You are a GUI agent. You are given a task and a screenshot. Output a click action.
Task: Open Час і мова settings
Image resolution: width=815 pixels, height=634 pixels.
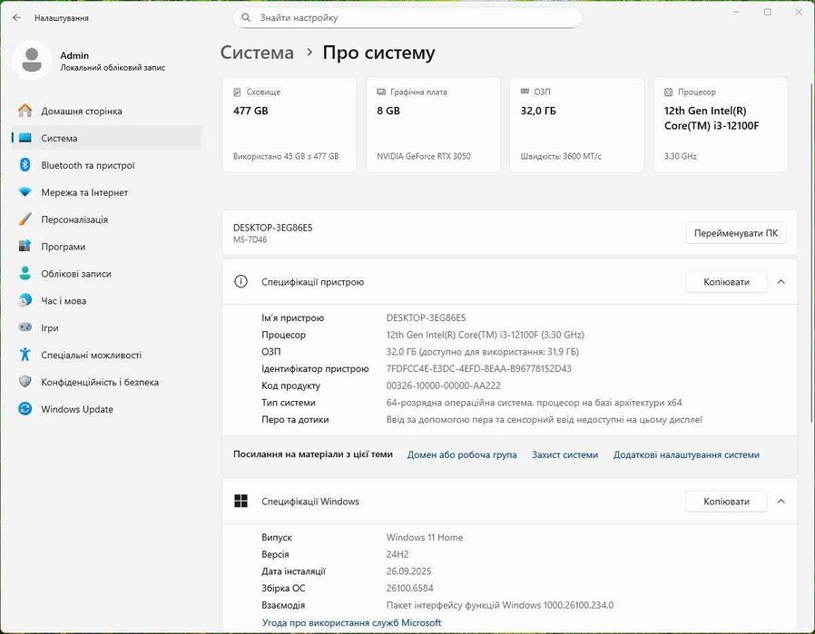point(64,301)
